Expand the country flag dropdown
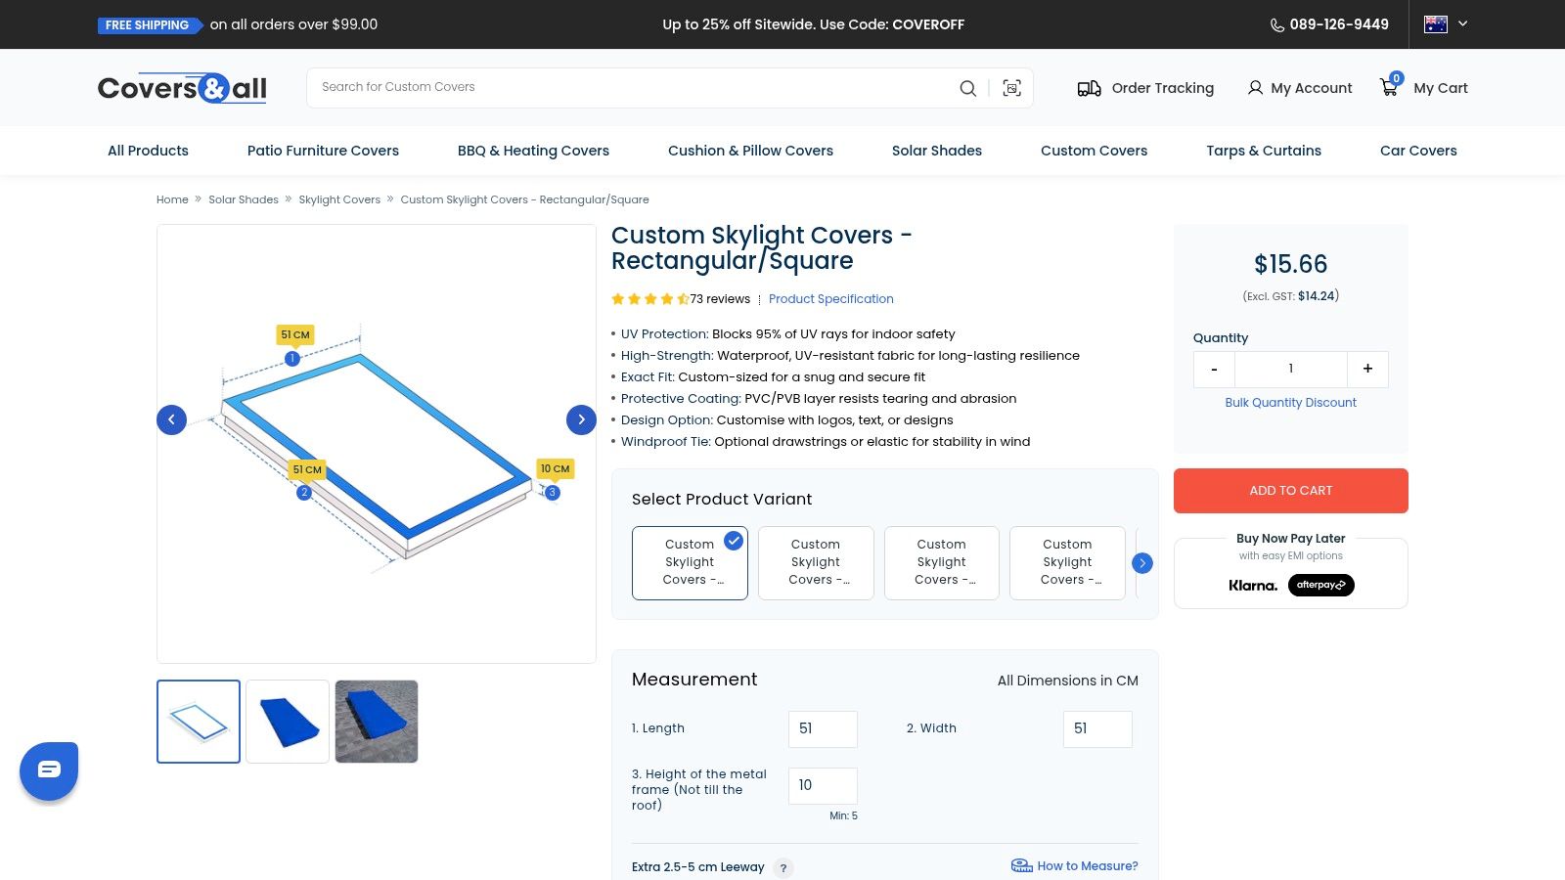 click(1447, 24)
